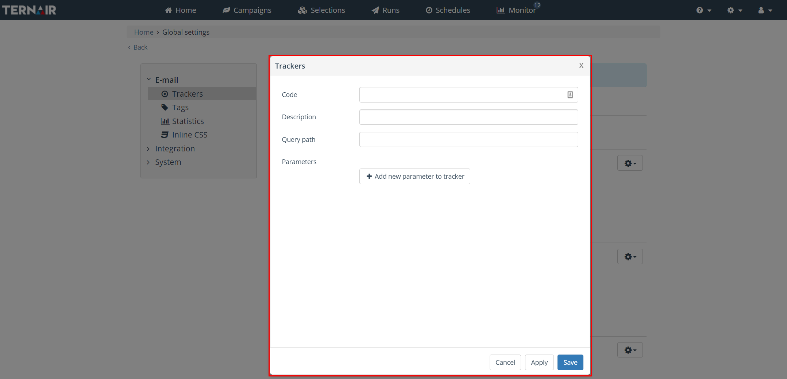Click the Schedules clock icon

[429, 10]
